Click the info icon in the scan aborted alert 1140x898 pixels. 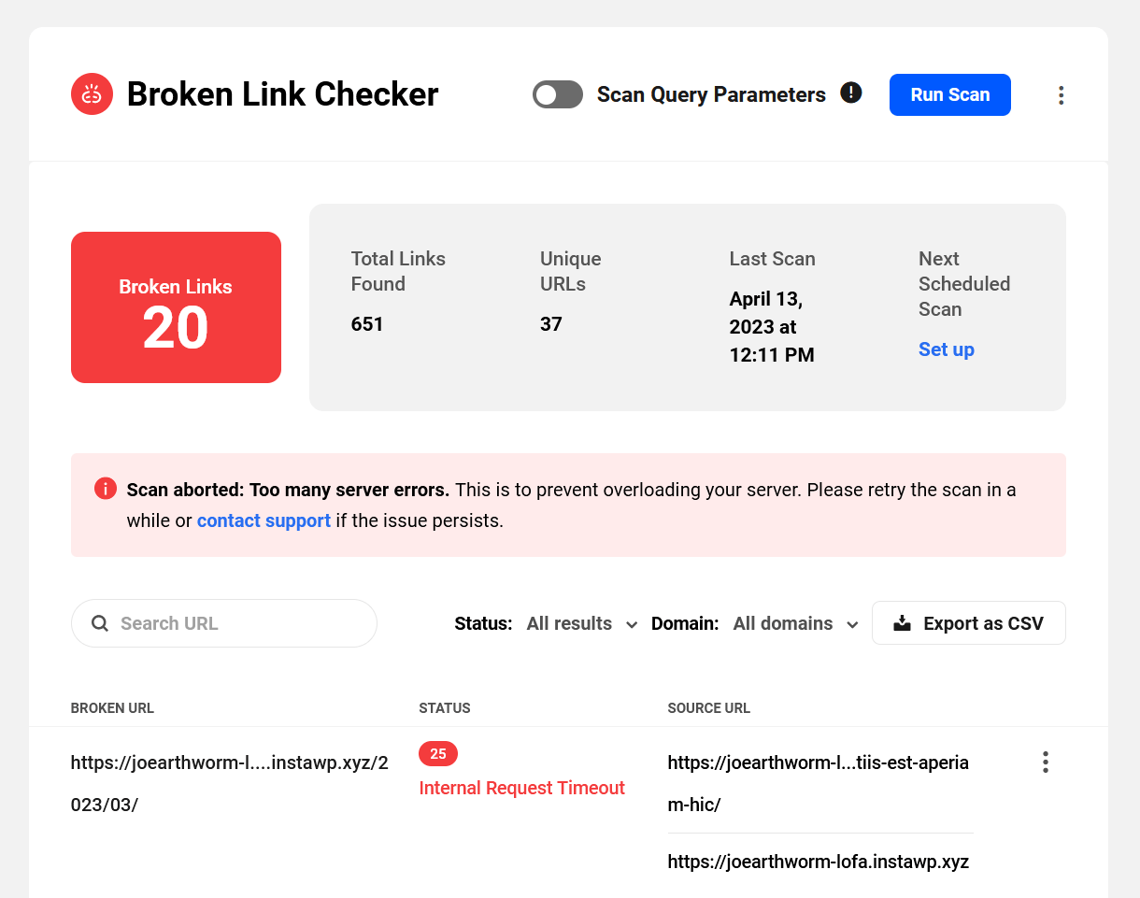(105, 489)
